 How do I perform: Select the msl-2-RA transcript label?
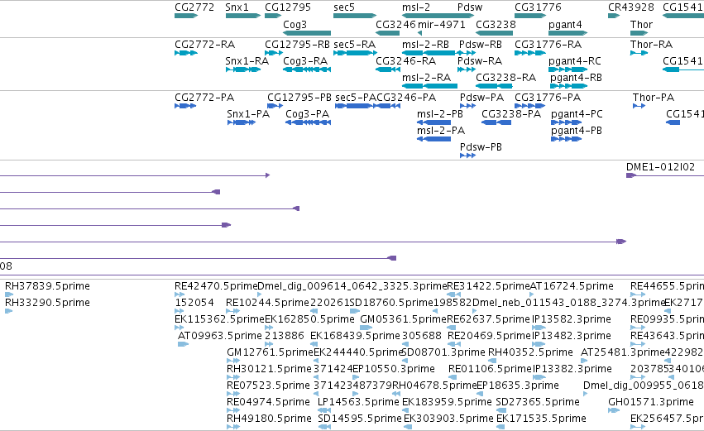(x=426, y=78)
